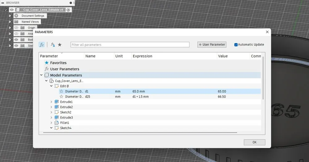Select the Fillet1 feature row
Image resolution: width=309 pixels, height=162 pixels.
coord(150,123)
